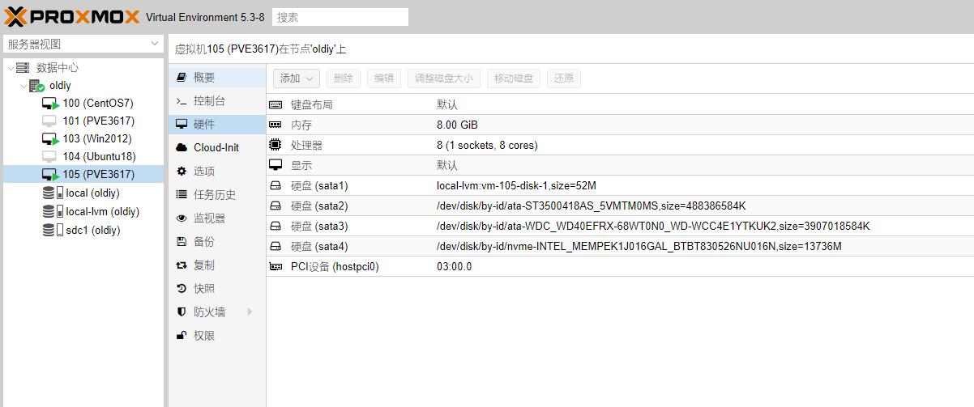Click the 103 (Win2012) VM icon
This screenshot has height=407, width=974.
(50, 139)
